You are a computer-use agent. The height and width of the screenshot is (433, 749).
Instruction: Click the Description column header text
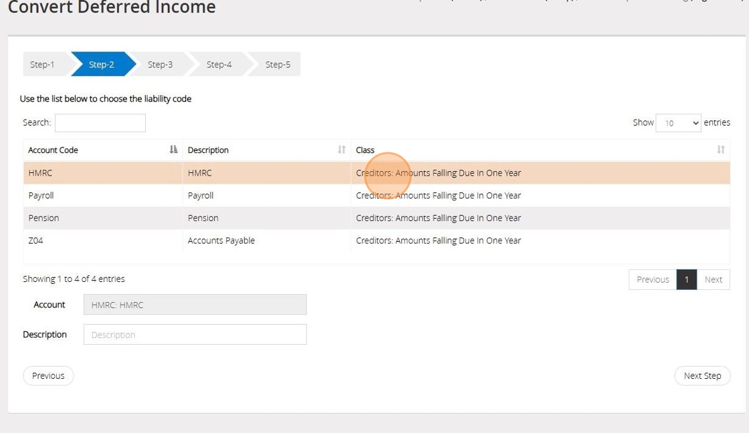click(208, 150)
